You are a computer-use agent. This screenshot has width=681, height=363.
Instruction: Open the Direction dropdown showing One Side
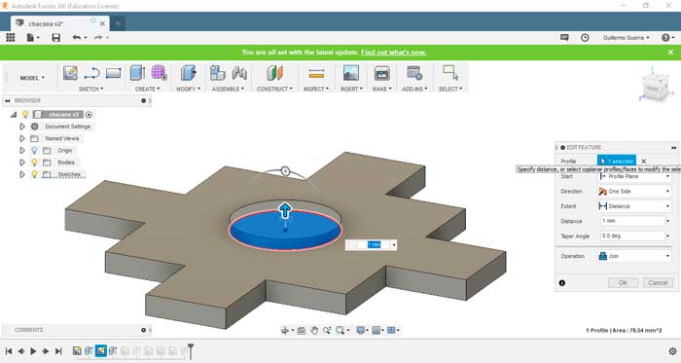pyautogui.click(x=634, y=192)
